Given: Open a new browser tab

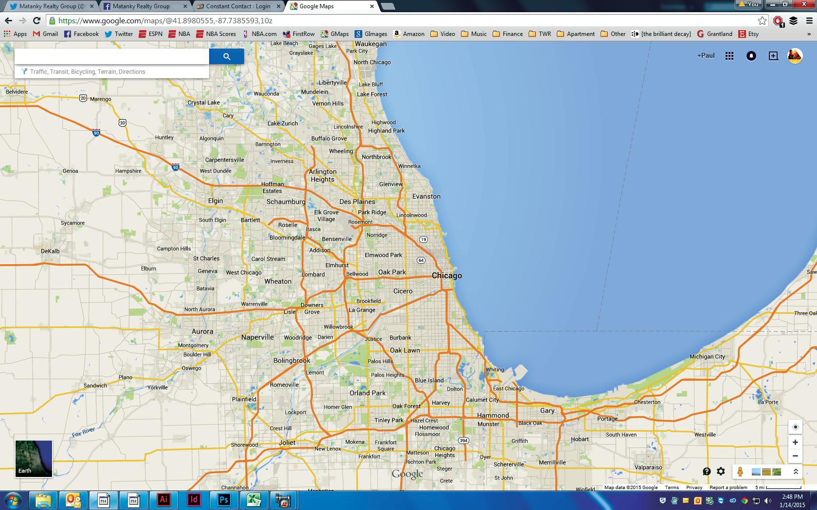Looking at the screenshot, I should (x=388, y=6).
